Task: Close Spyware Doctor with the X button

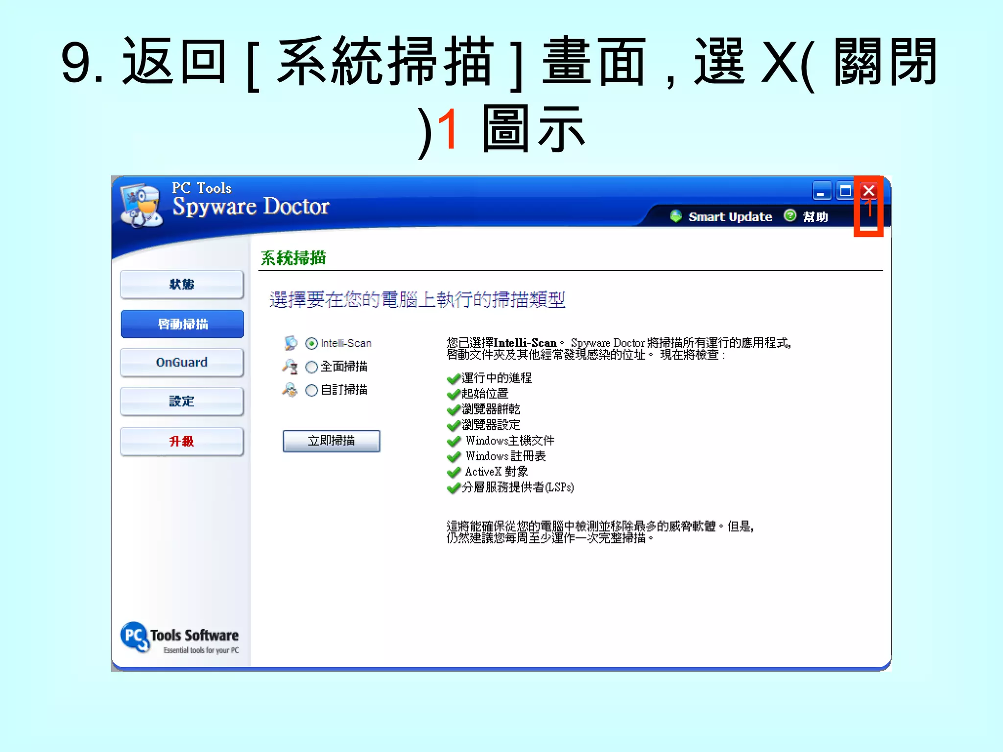Action: pos(869,190)
